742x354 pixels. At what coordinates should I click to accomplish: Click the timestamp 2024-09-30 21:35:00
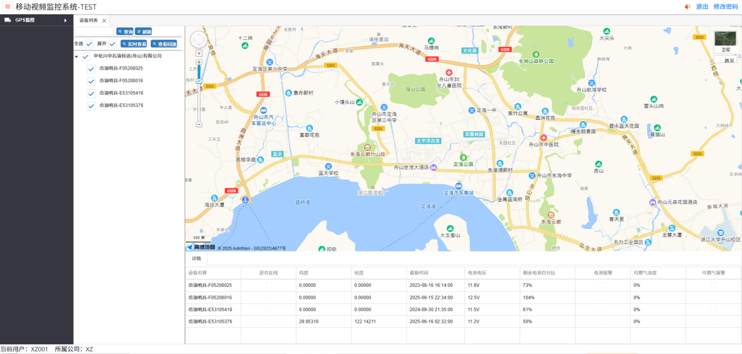tap(431, 309)
